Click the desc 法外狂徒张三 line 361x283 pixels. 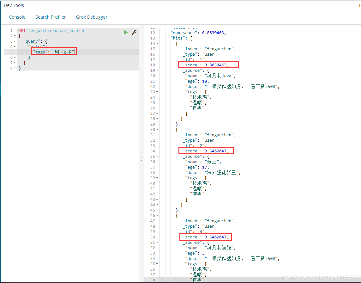213,172
